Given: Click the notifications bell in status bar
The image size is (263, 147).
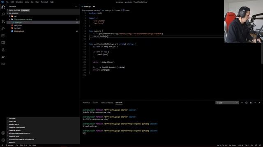Looking at the screenshot, I should 260,145.
